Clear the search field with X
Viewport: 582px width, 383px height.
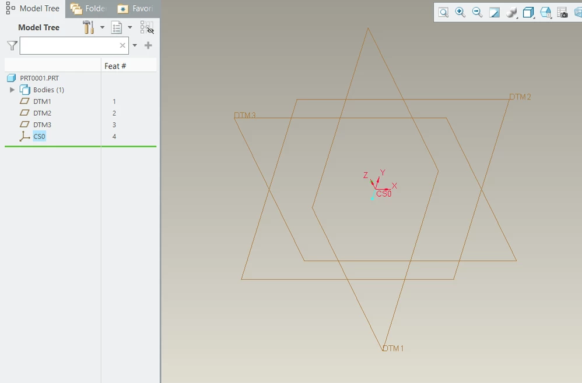122,45
